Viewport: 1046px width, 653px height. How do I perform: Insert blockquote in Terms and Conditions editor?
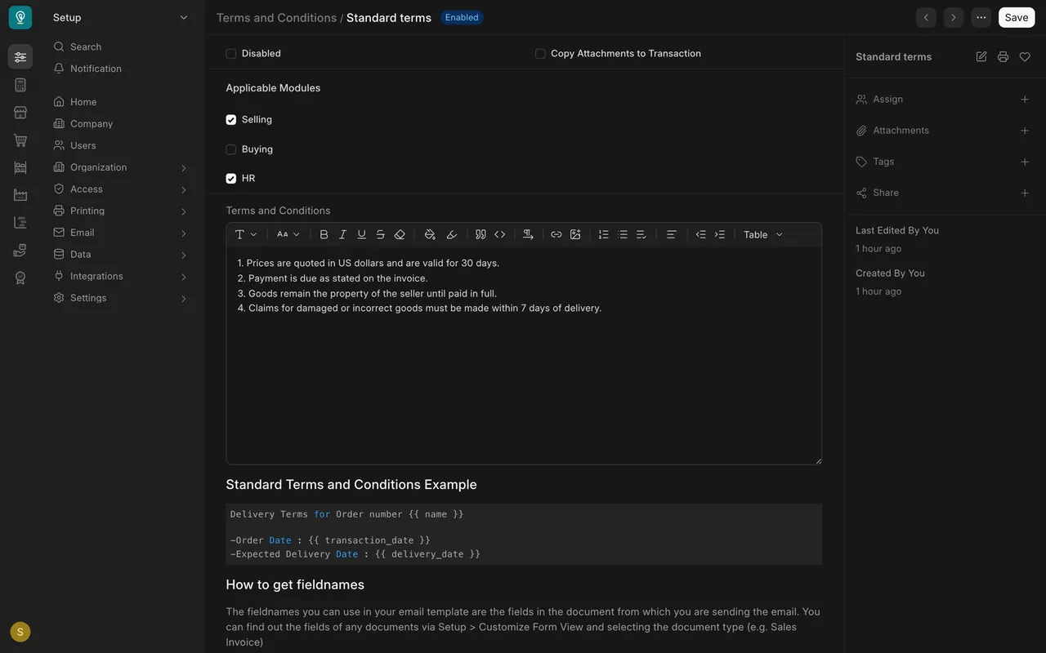481,234
